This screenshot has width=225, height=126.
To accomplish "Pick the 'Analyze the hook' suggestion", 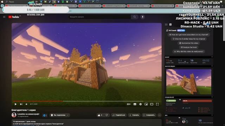I will [x=188, y=47].
